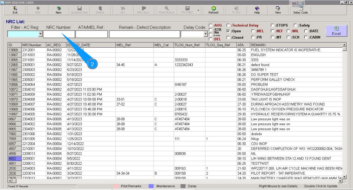Image resolution: width=353 pixels, height=190 pixels.
Task: Toggle the :MT checkbox
Action: click(272, 37)
